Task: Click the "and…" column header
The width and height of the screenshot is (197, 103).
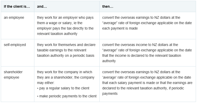Action: point(42,6)
